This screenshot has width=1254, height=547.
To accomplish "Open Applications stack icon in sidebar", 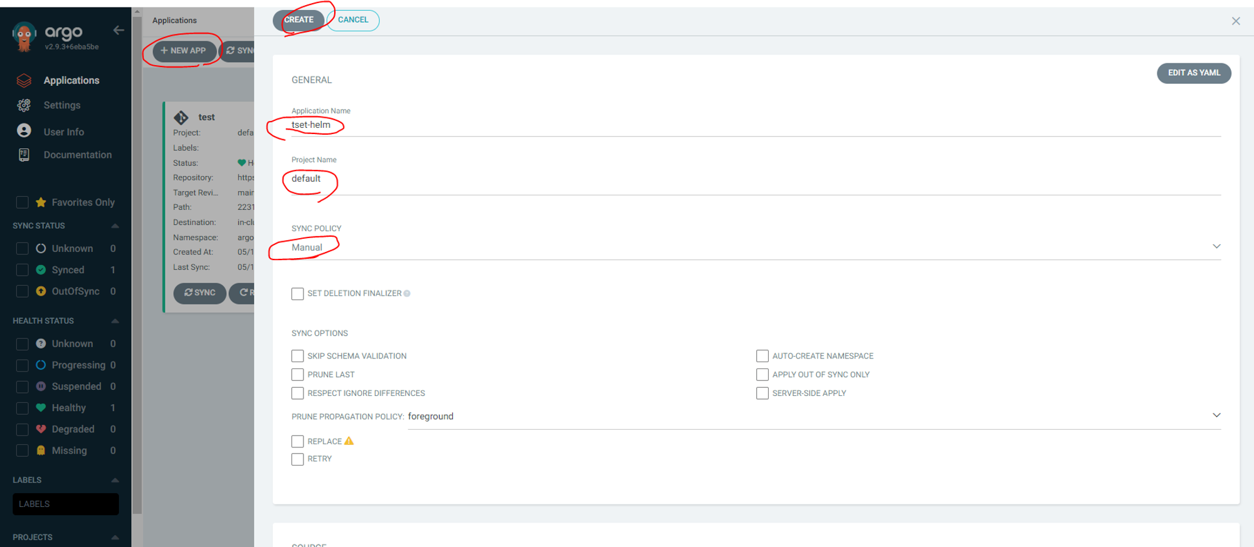I will [x=24, y=80].
